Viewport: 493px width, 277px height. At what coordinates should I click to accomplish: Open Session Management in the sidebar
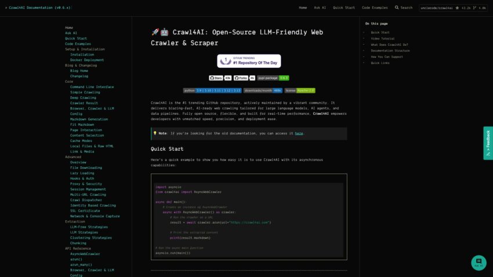[88, 189]
